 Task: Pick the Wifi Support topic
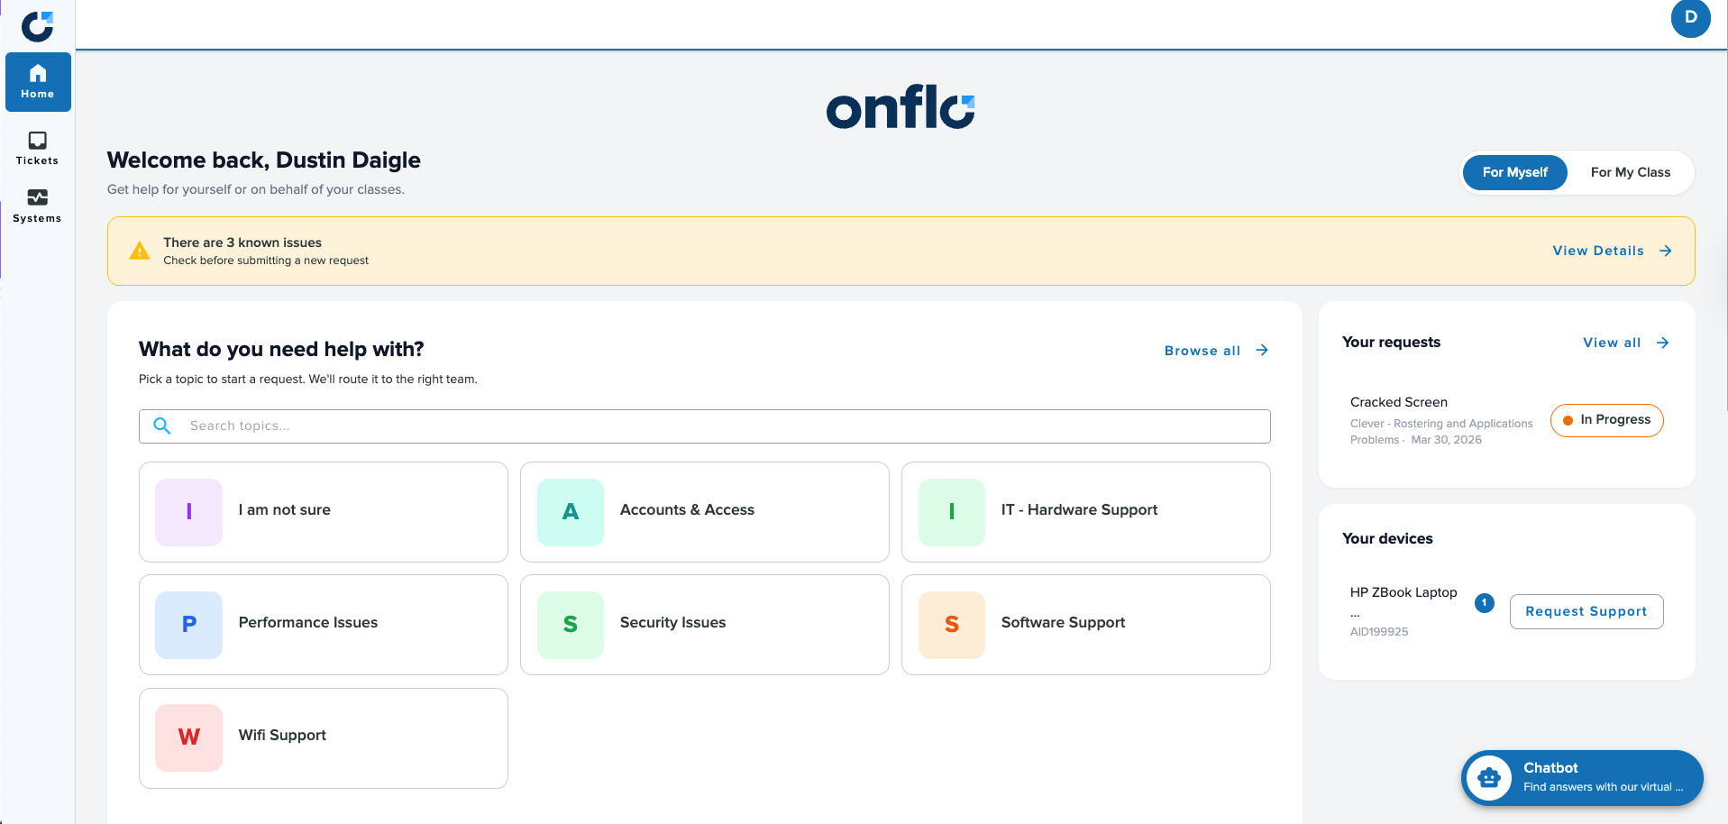coord(324,738)
